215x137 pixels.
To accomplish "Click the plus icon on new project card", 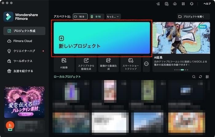I will pyautogui.click(x=61, y=38).
